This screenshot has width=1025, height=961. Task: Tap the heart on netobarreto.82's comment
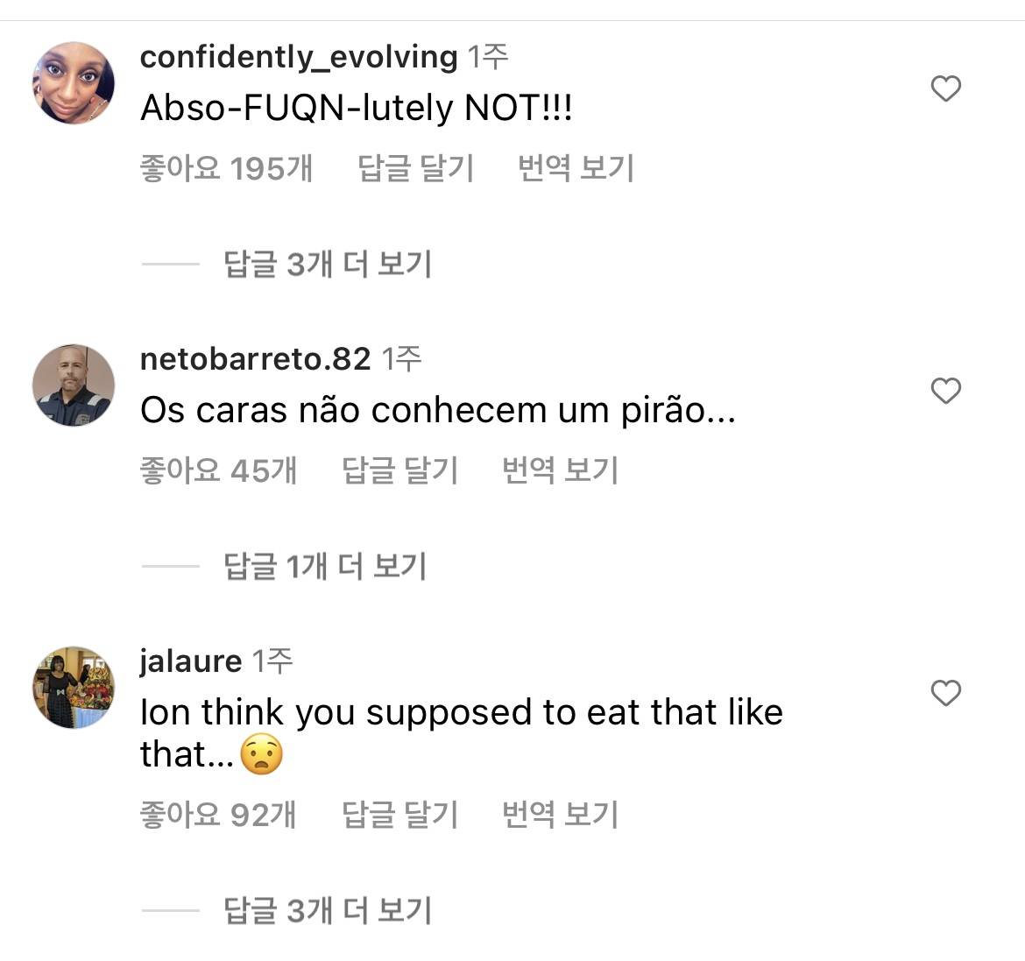pyautogui.click(x=945, y=391)
